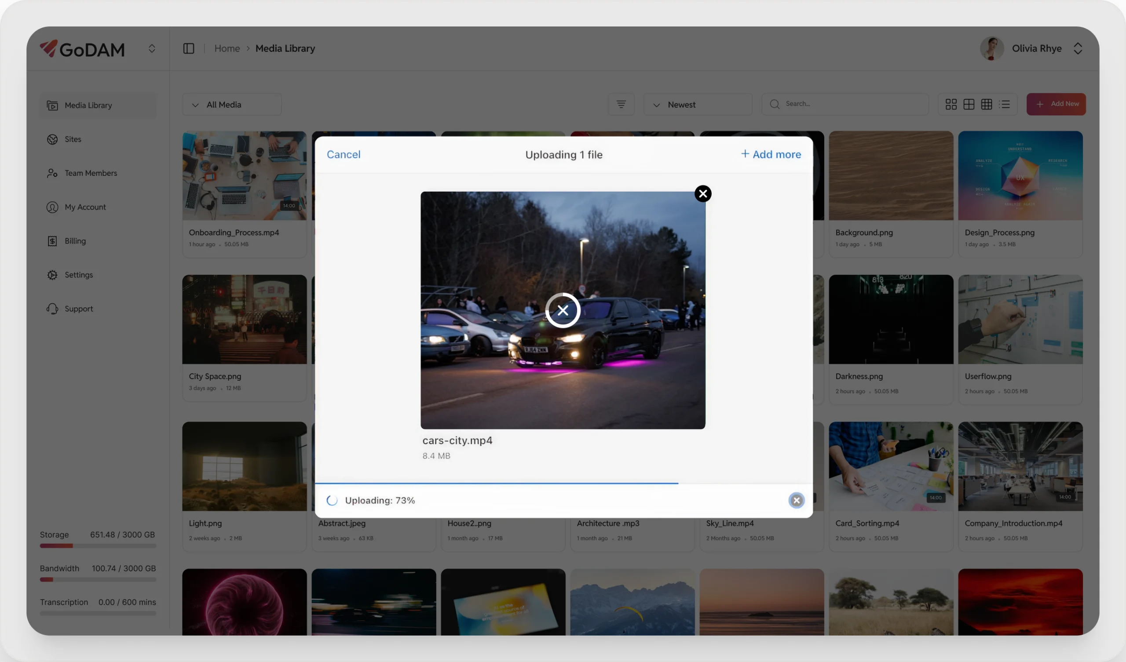Open Team Members in sidebar
This screenshot has width=1126, height=662.
[x=91, y=173]
